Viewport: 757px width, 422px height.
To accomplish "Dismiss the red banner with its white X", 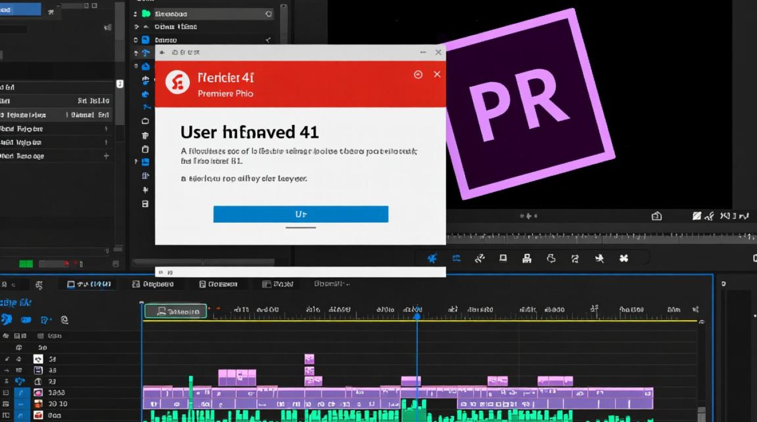I will pyautogui.click(x=437, y=74).
